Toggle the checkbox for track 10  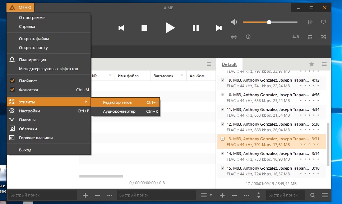point(223,95)
